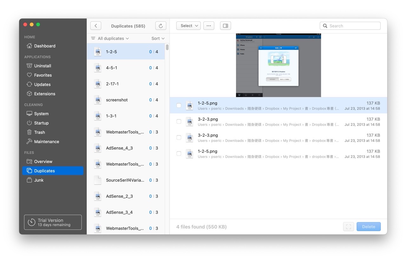
Task: Click the blank file icon of SourceSerif4Varia
Action: (98, 180)
